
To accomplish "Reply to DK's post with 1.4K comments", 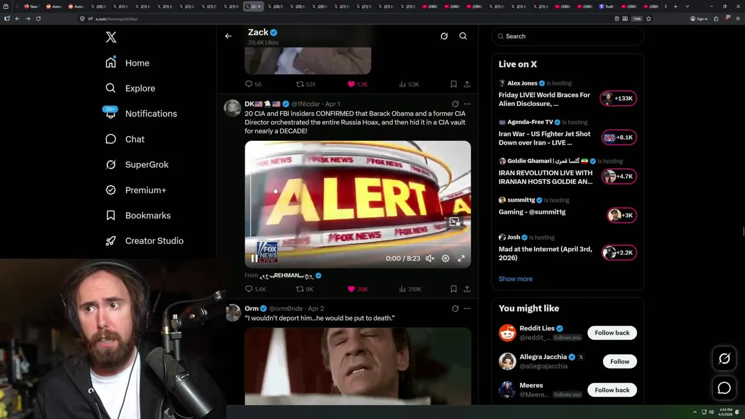I will (256, 289).
